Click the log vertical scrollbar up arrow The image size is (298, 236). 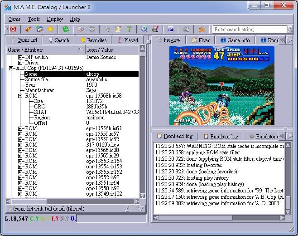(288, 145)
